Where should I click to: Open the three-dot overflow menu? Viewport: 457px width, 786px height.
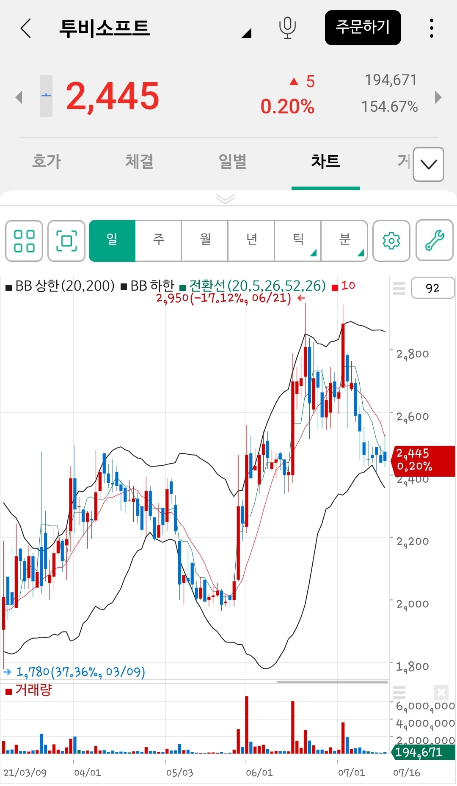point(431,28)
